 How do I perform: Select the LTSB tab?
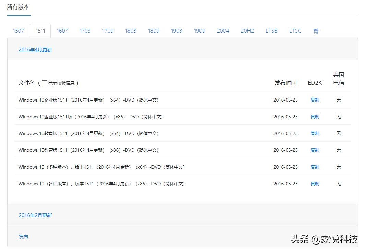click(271, 31)
